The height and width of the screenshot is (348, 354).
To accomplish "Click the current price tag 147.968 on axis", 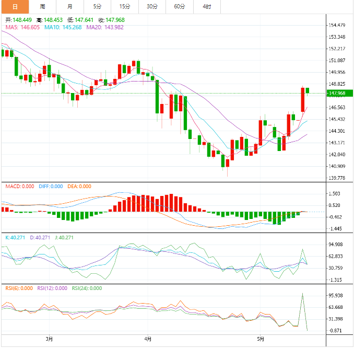I will (x=339, y=93).
